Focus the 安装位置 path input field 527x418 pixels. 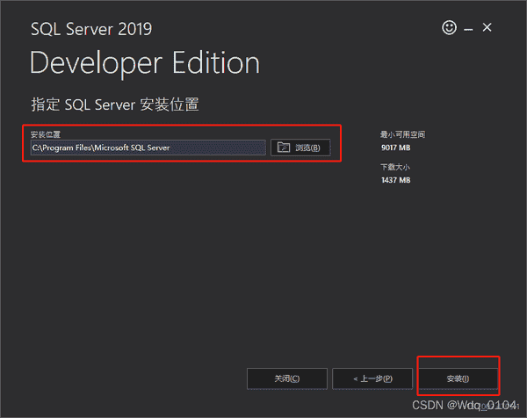tap(147, 148)
